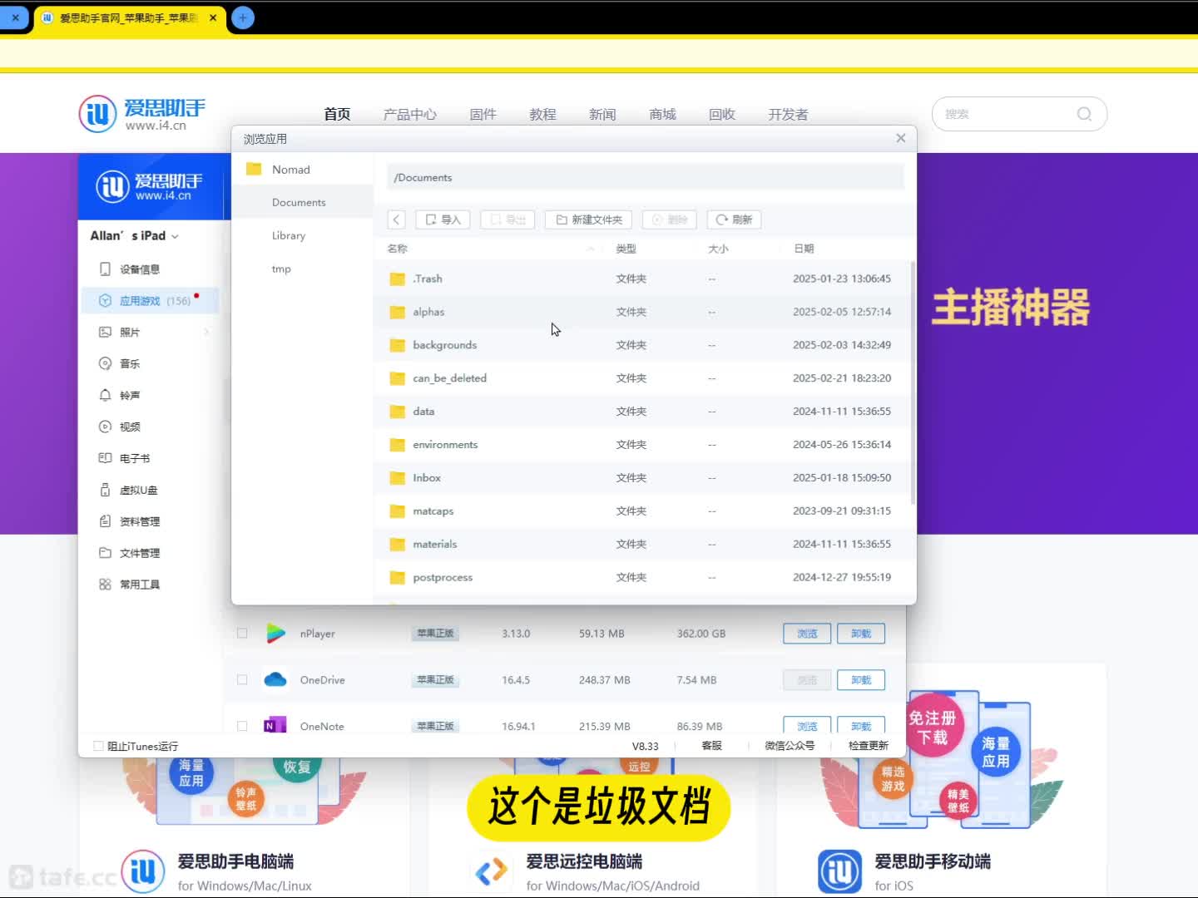Click the OneDrive app icon
Image resolution: width=1198 pixels, height=898 pixels.
[x=275, y=680]
